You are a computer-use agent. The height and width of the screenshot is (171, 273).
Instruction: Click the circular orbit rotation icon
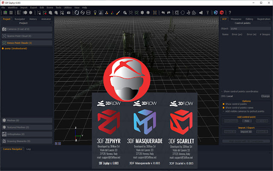pos(77,12)
